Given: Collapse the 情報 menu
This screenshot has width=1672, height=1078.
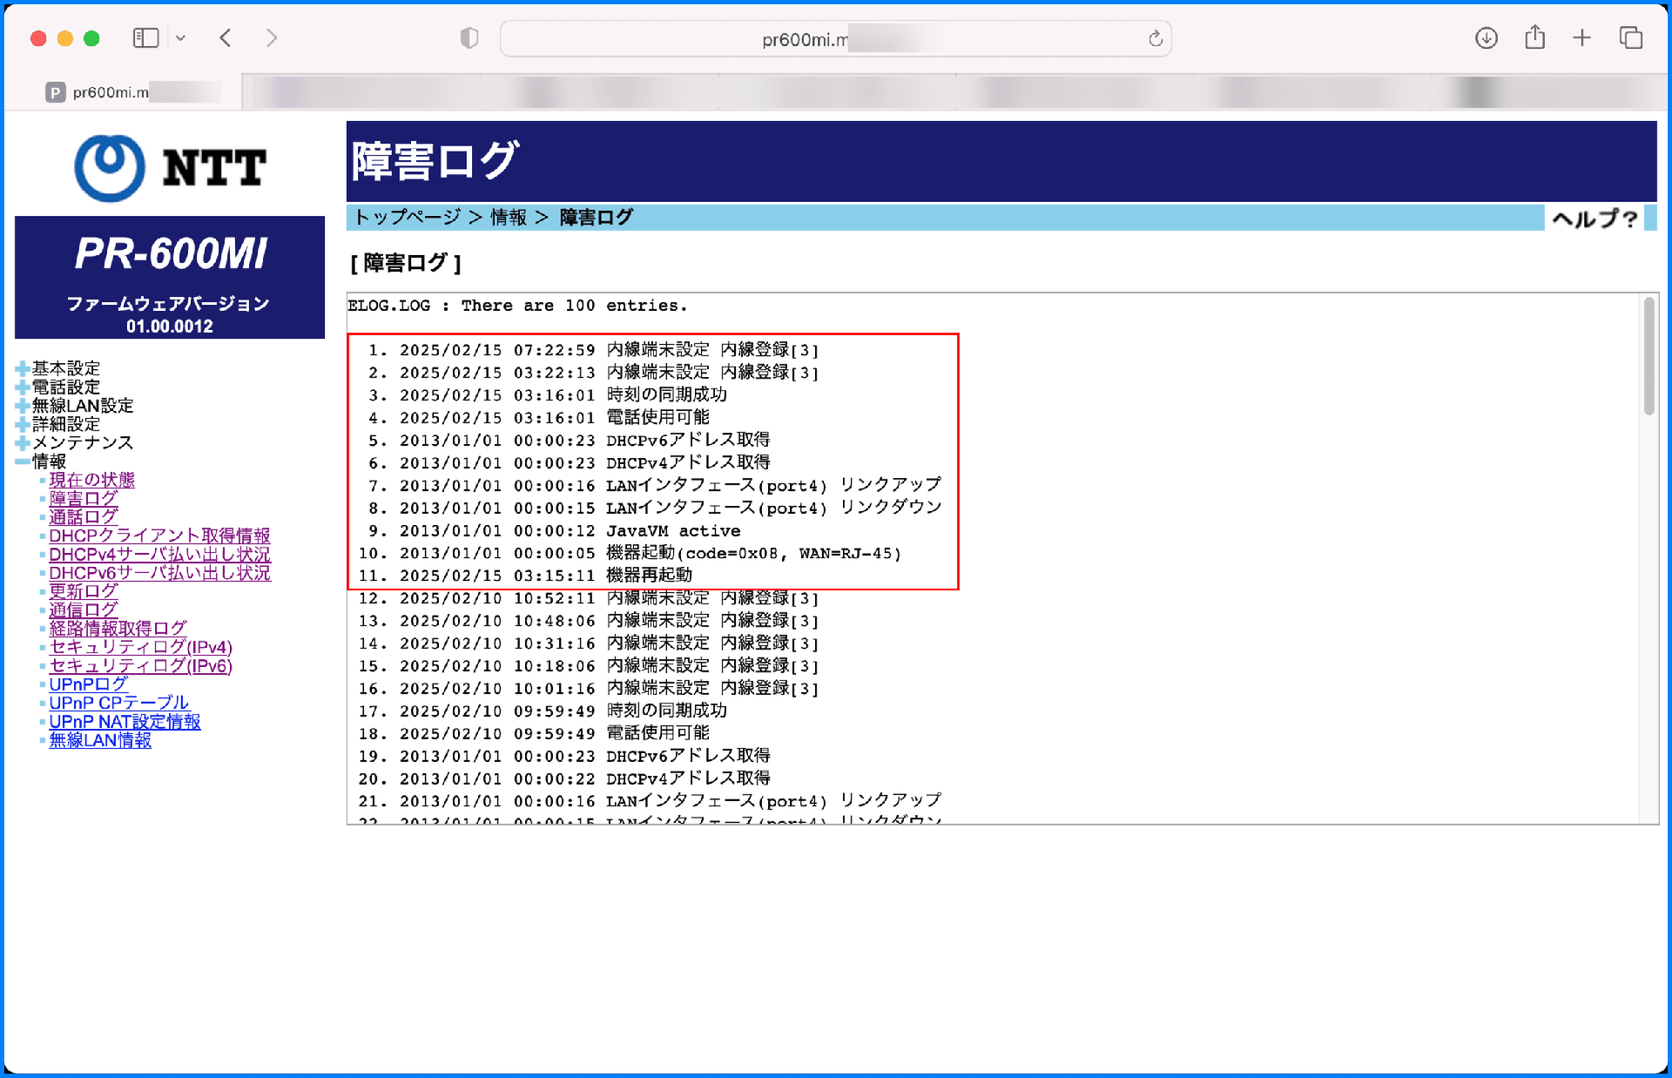Looking at the screenshot, I should point(41,462).
